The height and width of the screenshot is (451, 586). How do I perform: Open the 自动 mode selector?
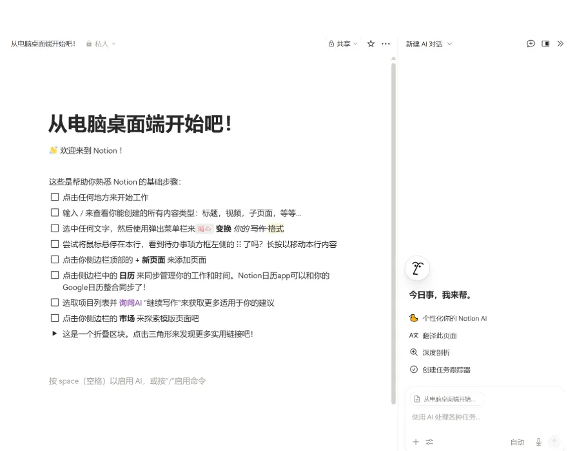click(517, 443)
